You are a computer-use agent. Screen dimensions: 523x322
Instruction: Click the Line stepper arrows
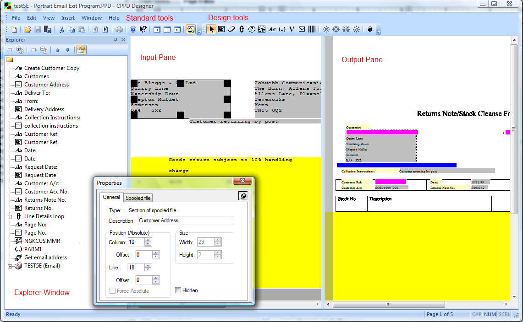tap(148, 268)
